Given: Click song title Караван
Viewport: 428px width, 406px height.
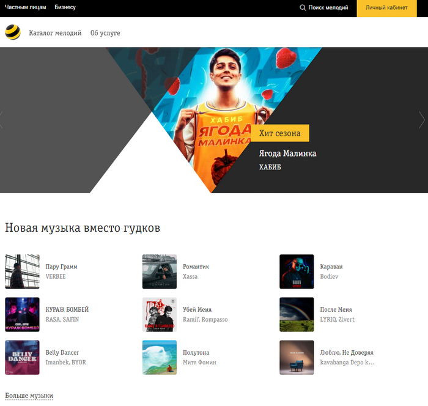Looking at the screenshot, I should point(331,267).
